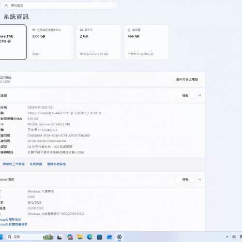This screenshot has width=242, height=242.
Task: Click 重新命名此電腦 rename PC button
Action: pos(187,79)
